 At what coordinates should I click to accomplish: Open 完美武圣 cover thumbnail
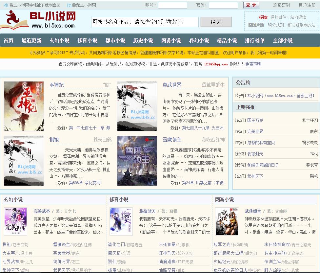click(15, 221)
